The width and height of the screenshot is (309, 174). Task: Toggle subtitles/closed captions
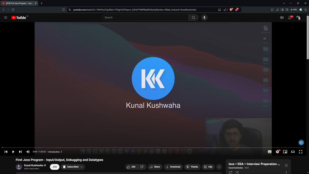(270, 152)
